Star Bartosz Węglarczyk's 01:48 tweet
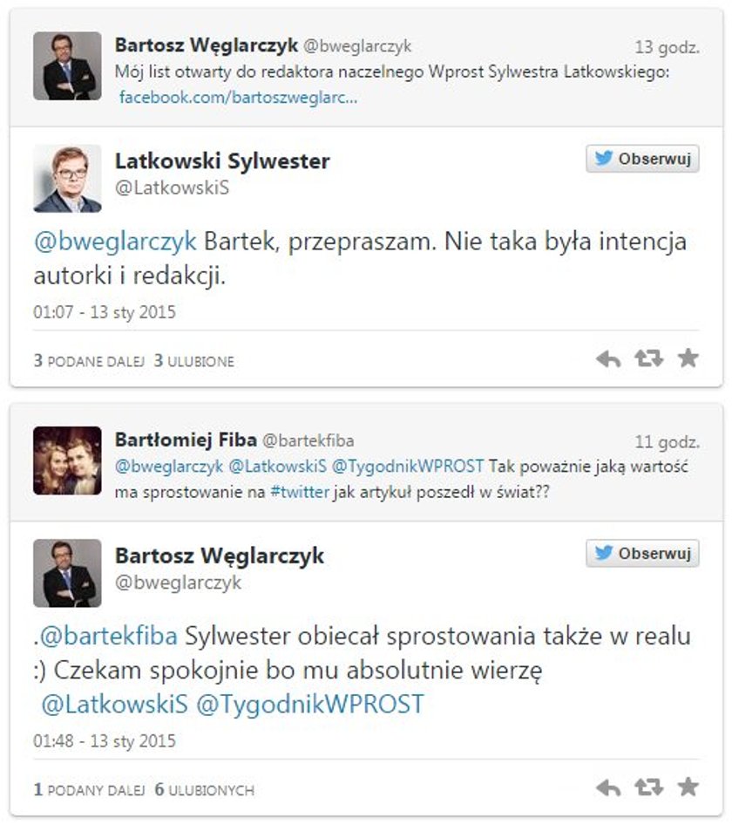Image resolution: width=732 pixels, height=825 pixels. [x=688, y=787]
